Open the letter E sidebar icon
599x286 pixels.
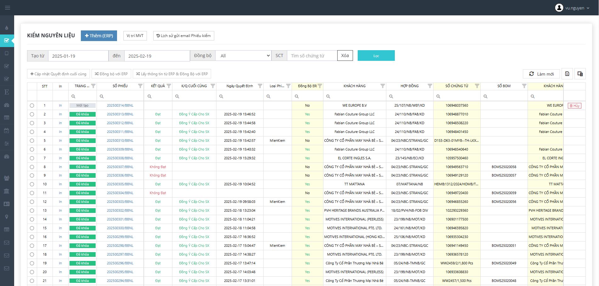[x=7, y=92]
